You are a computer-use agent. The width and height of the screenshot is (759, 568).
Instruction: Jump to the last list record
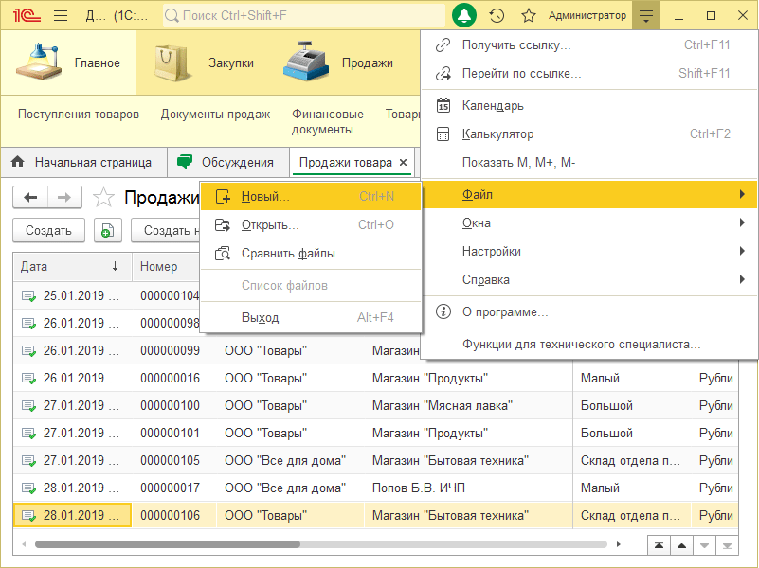point(727,546)
